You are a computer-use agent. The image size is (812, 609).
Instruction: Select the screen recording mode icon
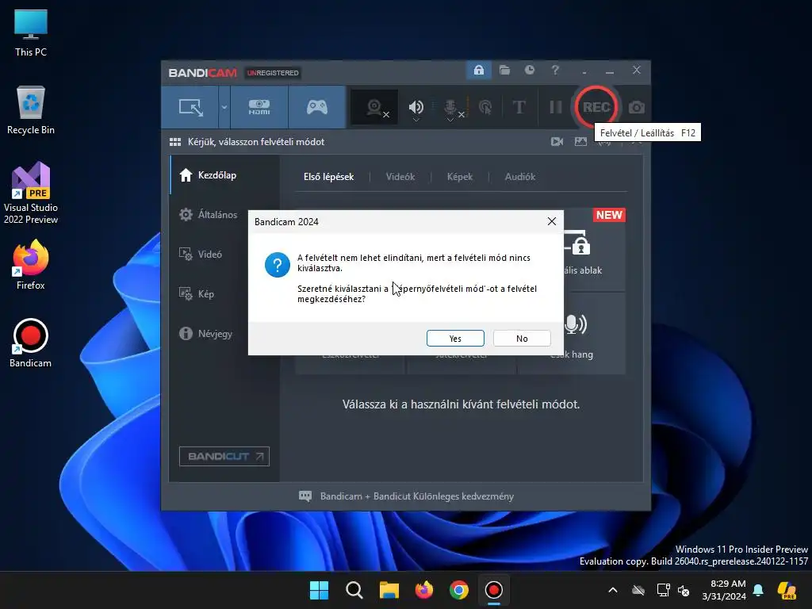click(190, 107)
